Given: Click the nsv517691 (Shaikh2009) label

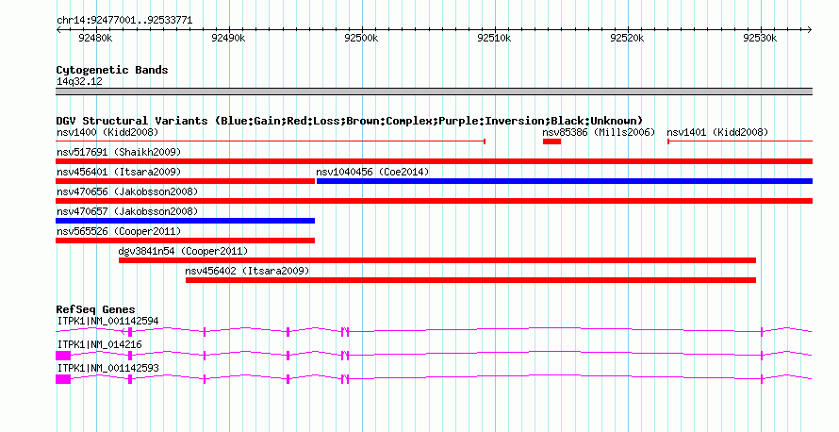Looking at the screenshot, I should pos(119,152).
